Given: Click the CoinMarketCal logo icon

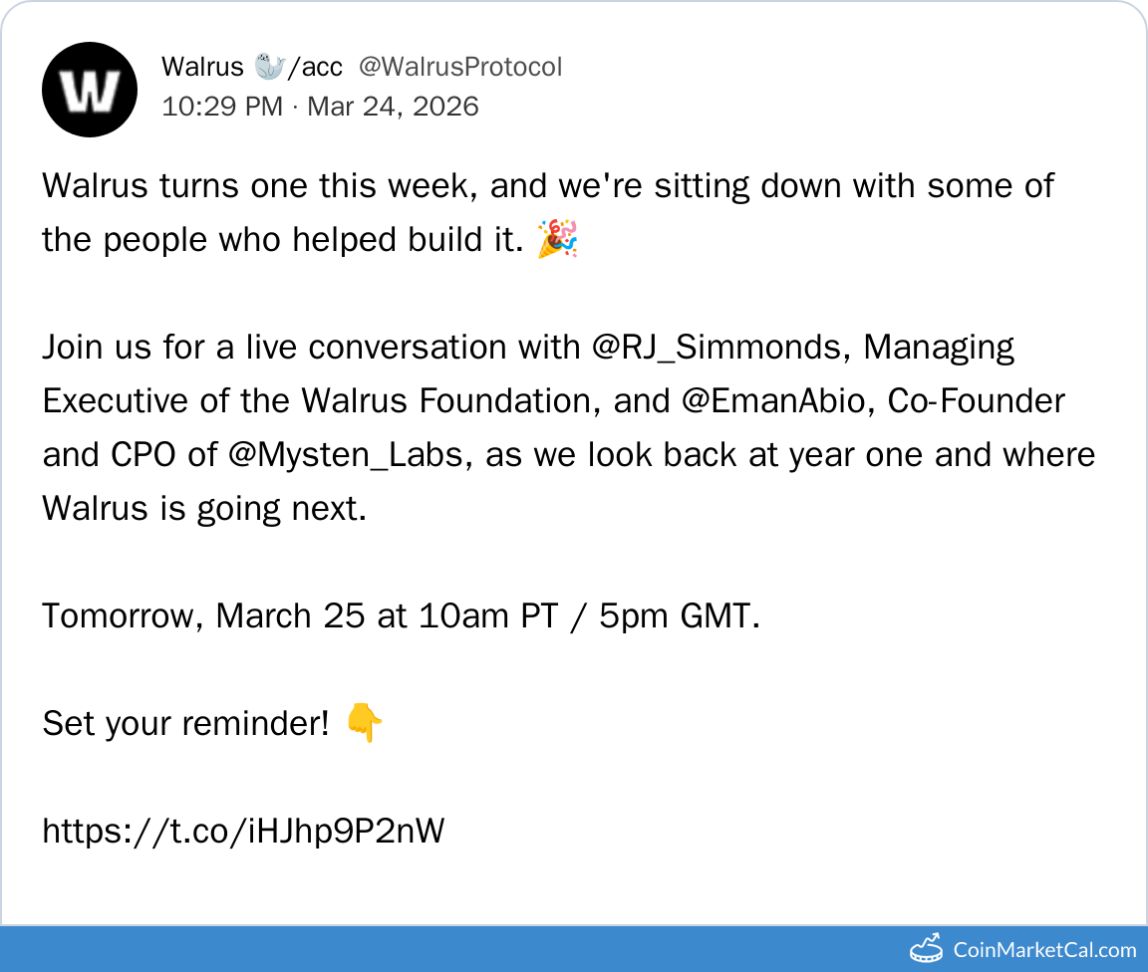Looking at the screenshot, I should 926,948.
